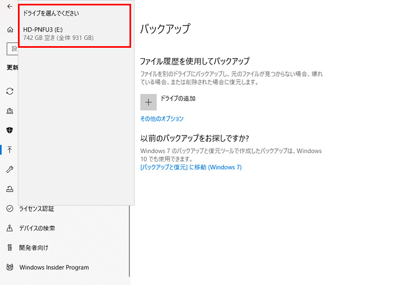The width and height of the screenshot is (408, 285).
Task: Open Recovery sidebar icon
Action: click(x=9, y=189)
